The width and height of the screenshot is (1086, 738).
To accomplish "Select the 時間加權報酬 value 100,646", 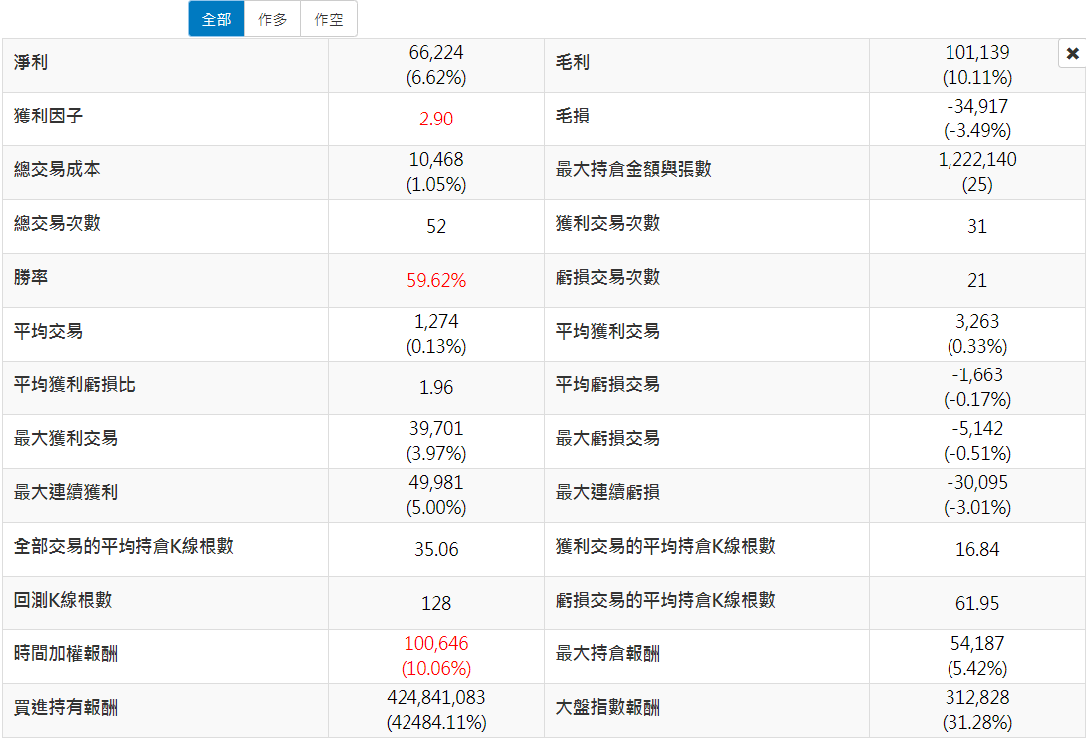I will point(436,645).
